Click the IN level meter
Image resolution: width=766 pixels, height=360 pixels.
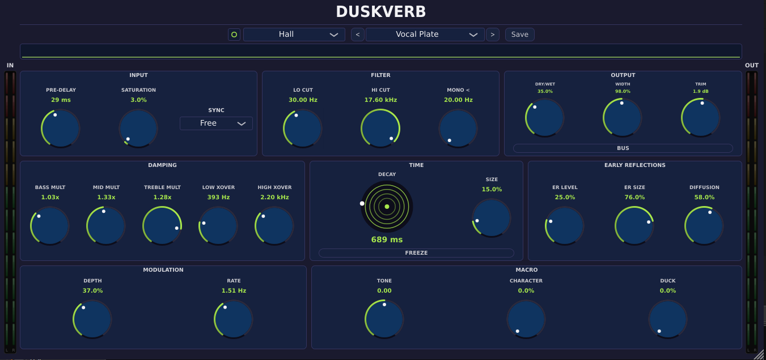point(10,212)
